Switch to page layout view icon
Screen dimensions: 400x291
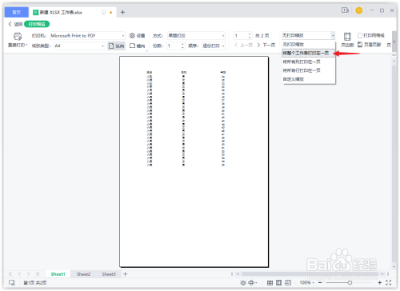(x=288, y=283)
